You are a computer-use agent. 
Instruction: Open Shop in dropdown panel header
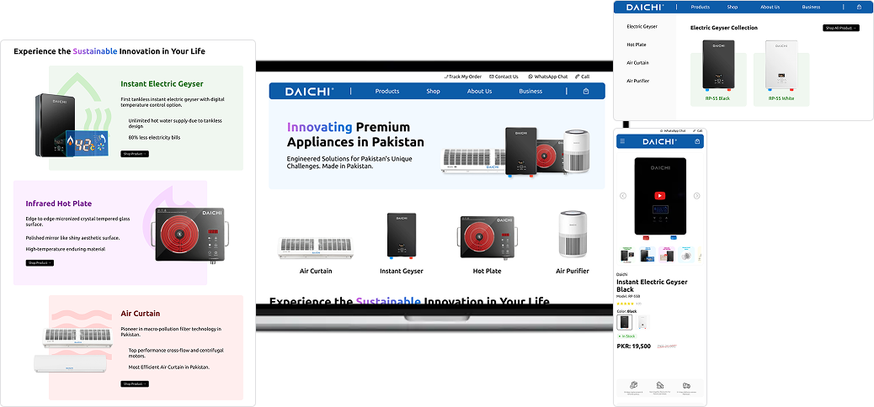733,8
